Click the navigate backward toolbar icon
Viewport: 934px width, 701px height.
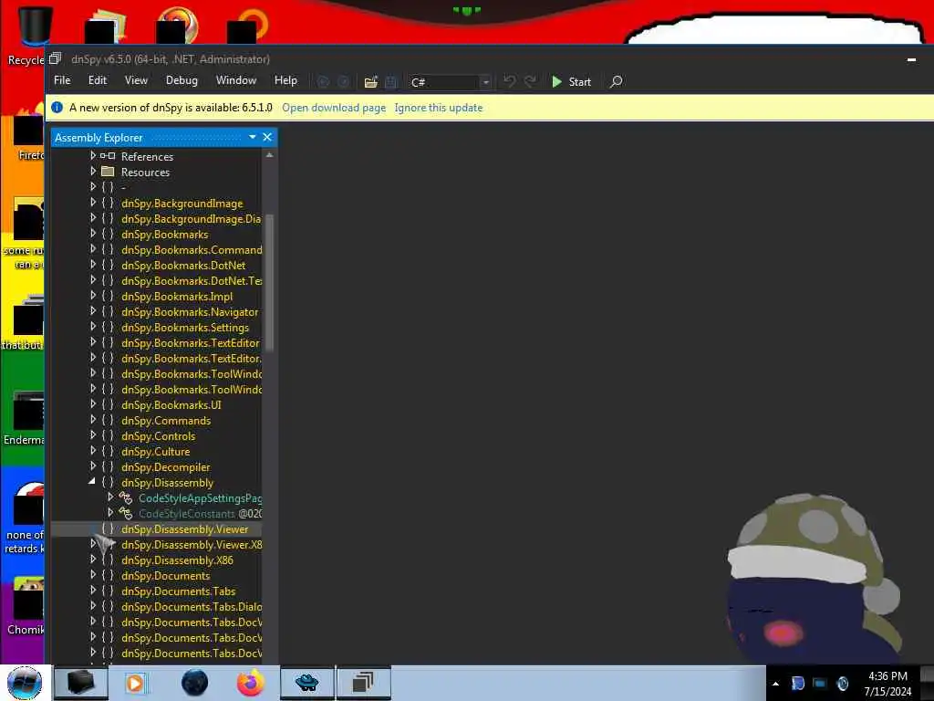[x=323, y=81]
